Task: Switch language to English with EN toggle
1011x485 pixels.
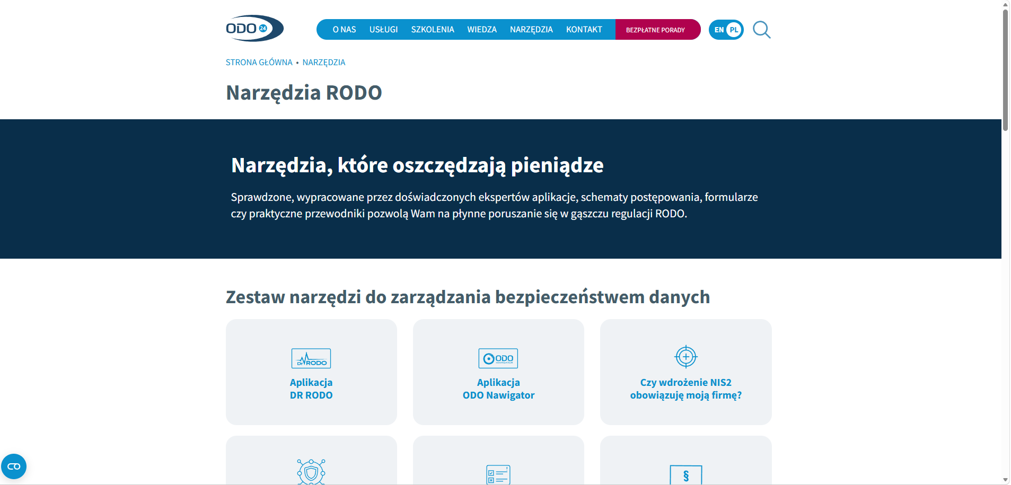Action: click(x=718, y=30)
